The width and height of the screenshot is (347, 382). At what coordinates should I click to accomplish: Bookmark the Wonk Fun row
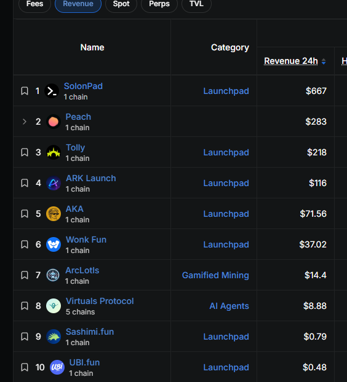pos(25,244)
